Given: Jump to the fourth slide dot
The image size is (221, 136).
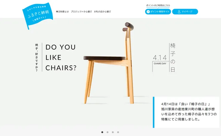Looking at the screenshot, I should [118, 132].
